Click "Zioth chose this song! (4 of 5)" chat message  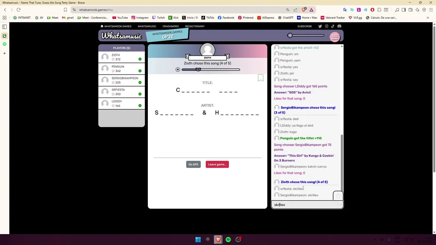pyautogui.click(x=304, y=182)
